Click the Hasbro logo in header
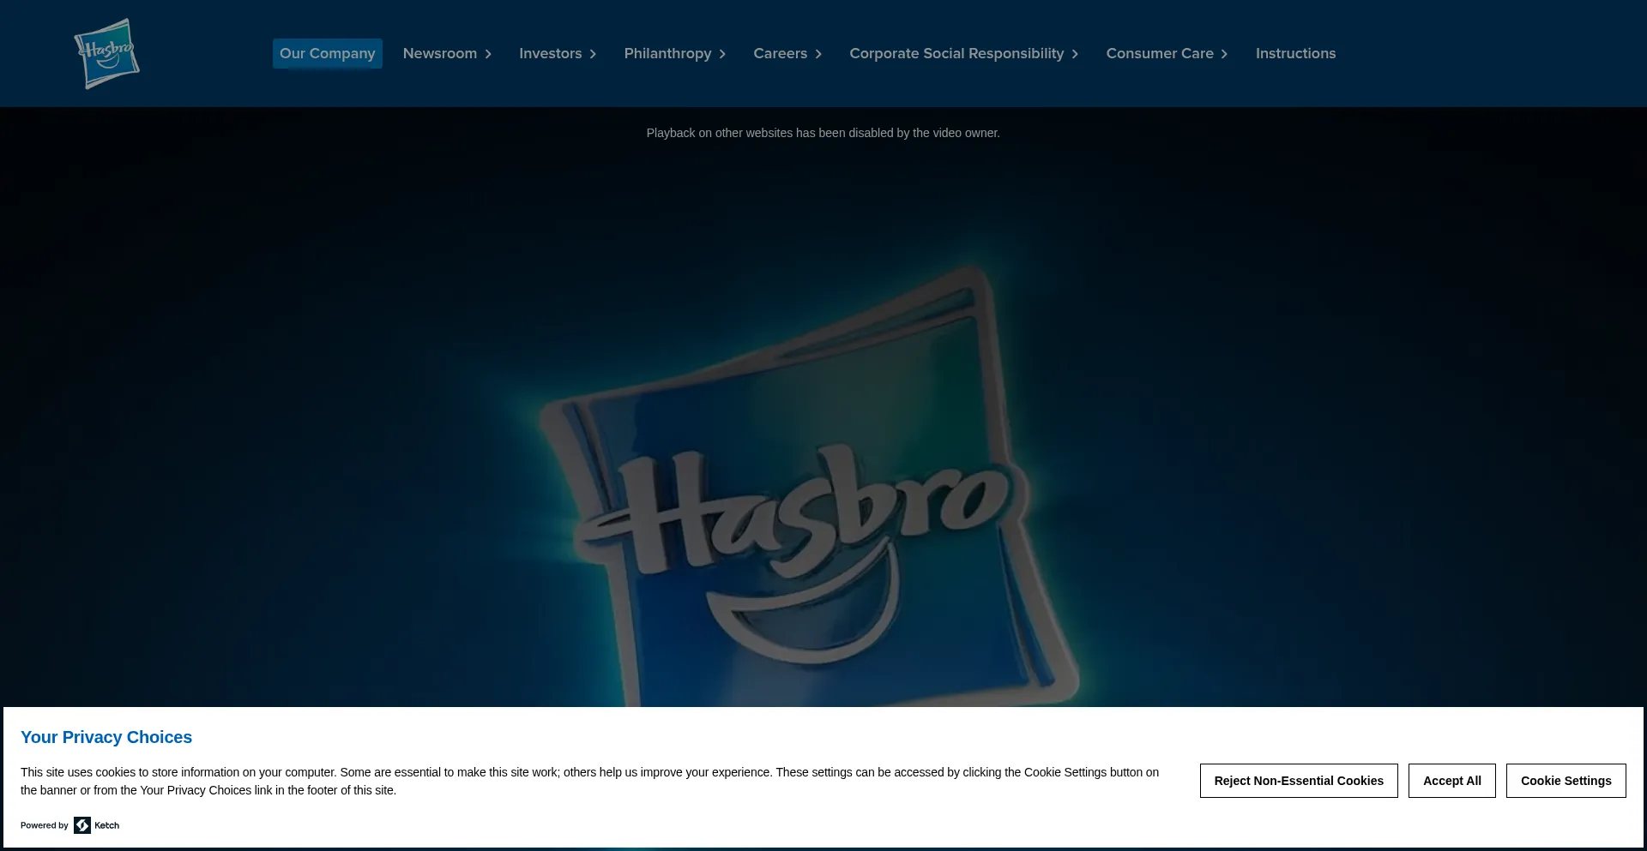The width and height of the screenshot is (1647, 851). pos(106,54)
